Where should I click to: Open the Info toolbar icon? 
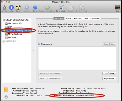pyautogui.click(x=11, y=7)
